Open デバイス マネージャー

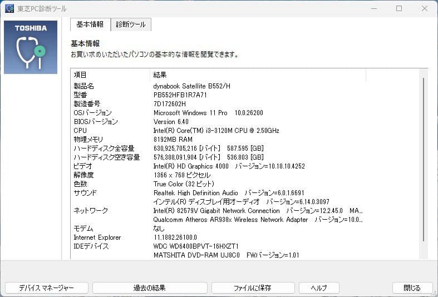coord(47,288)
